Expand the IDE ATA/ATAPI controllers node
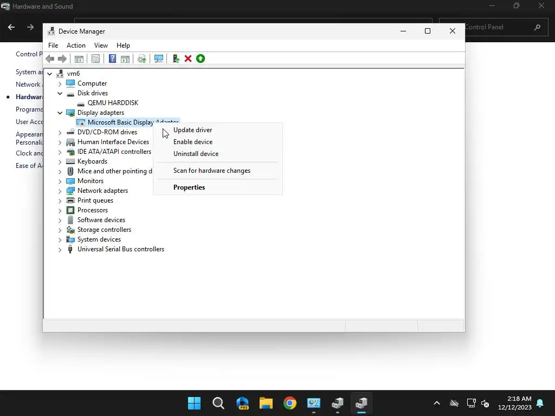 (x=60, y=152)
